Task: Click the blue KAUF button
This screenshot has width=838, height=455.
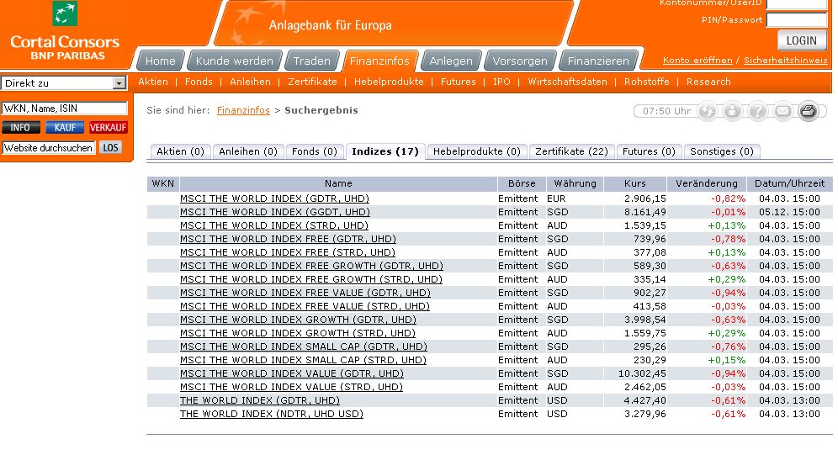Action: [65, 128]
